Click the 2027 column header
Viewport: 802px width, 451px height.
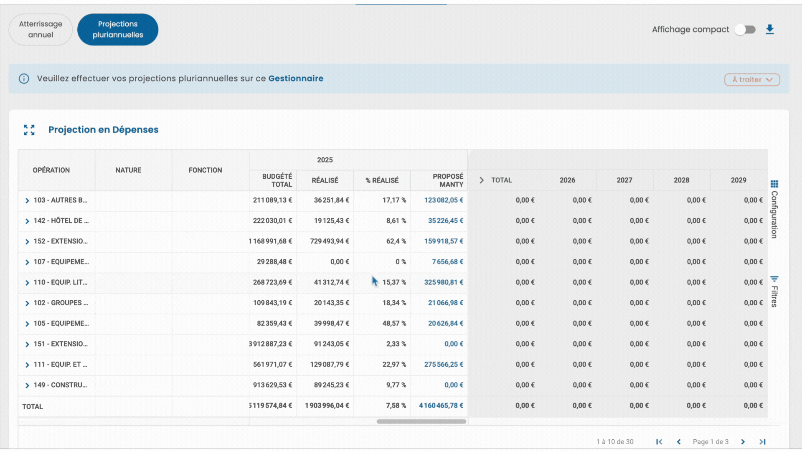(624, 180)
